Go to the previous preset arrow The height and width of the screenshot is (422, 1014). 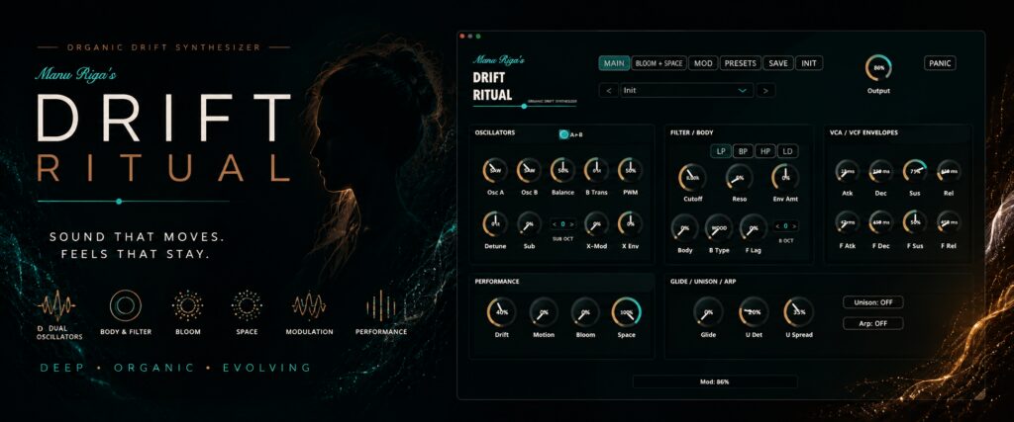pos(609,90)
